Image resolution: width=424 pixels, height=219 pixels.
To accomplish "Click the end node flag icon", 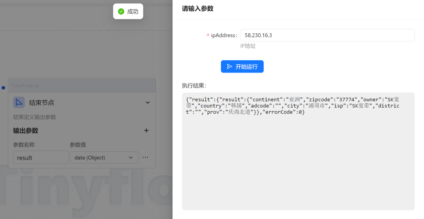I will 19,103.
